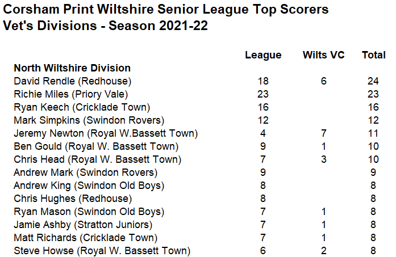Click Ryan Keech (Cricklade Town) name
Screen dimensions: 396x257
click(x=82, y=107)
